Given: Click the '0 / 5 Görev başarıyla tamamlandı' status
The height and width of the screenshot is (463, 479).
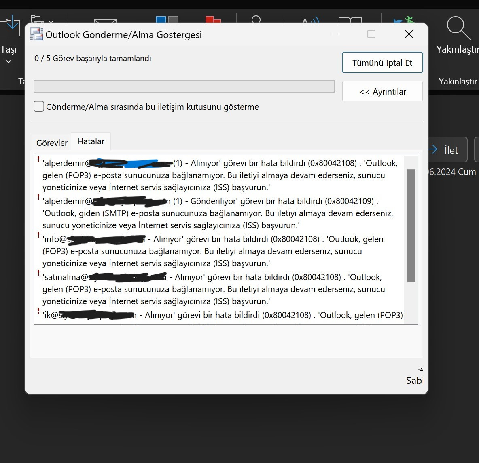Looking at the screenshot, I should (x=93, y=58).
